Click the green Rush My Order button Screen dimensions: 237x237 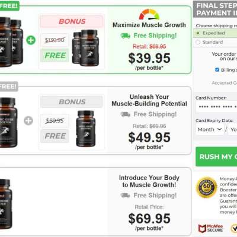click(x=216, y=156)
